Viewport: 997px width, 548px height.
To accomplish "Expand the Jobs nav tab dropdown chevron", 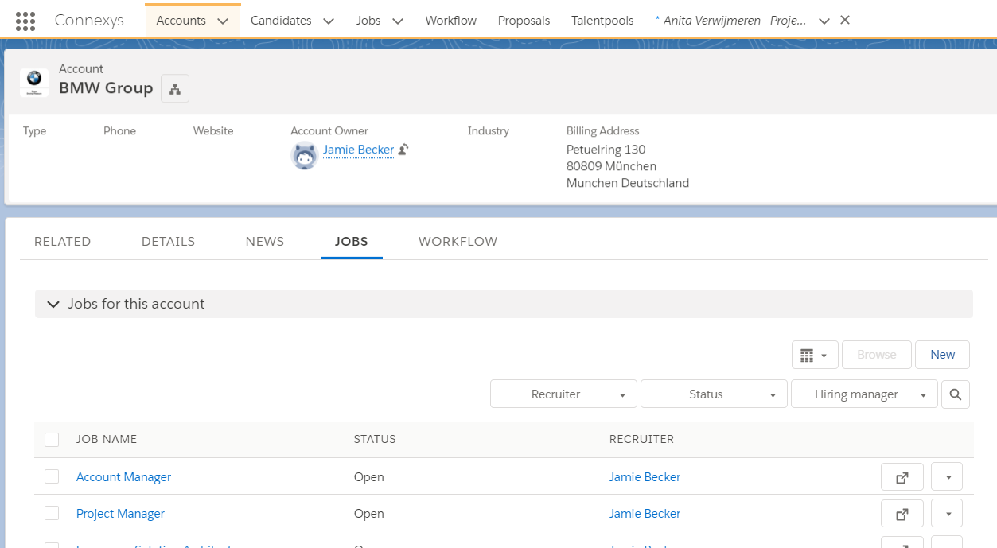I will click(398, 21).
